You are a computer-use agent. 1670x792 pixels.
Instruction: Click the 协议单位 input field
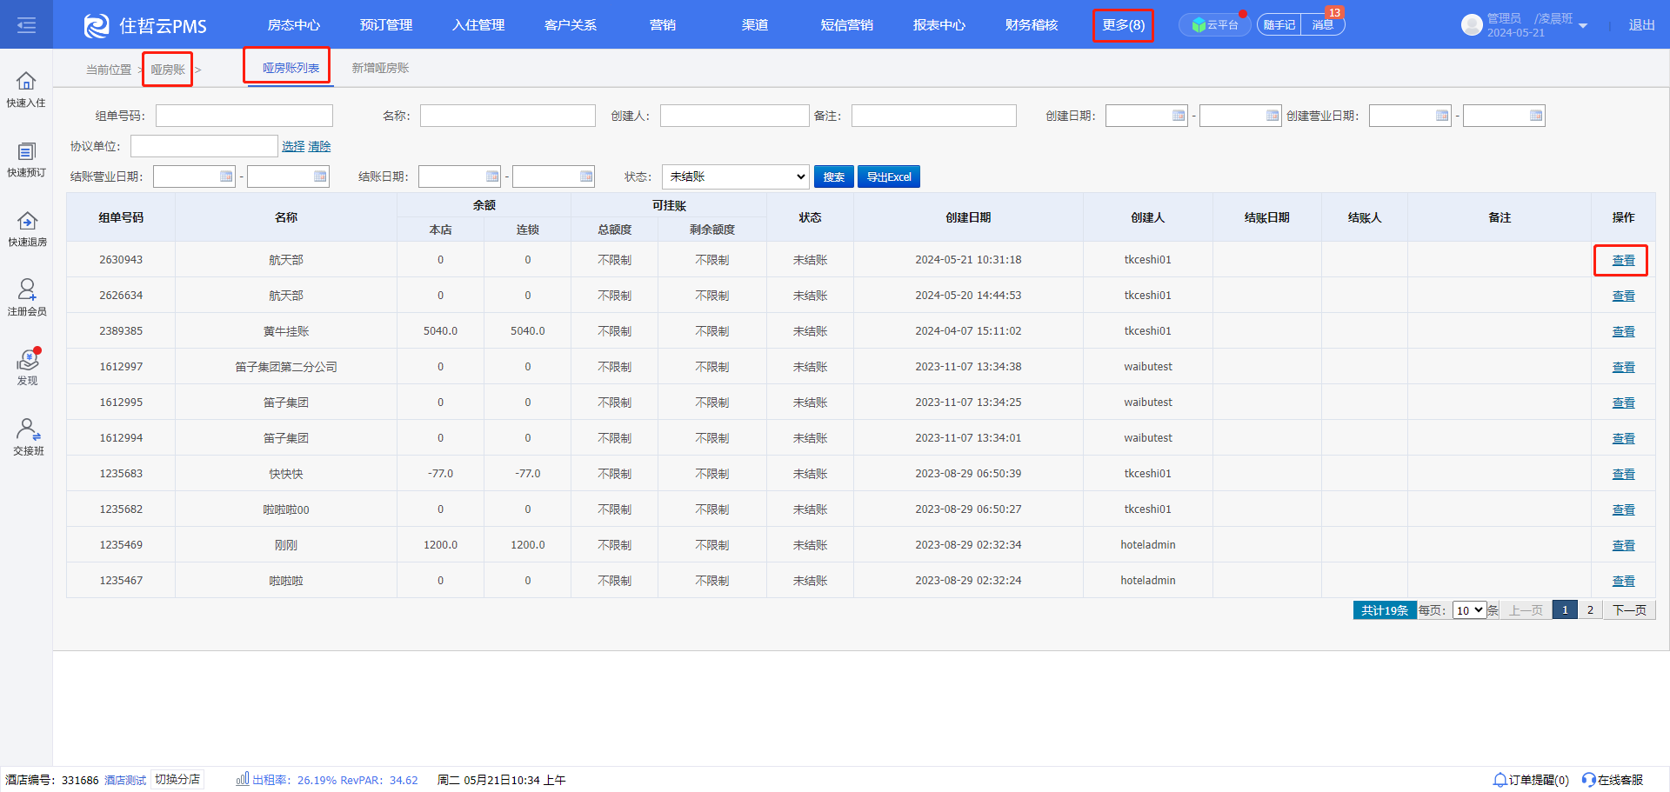tap(204, 146)
